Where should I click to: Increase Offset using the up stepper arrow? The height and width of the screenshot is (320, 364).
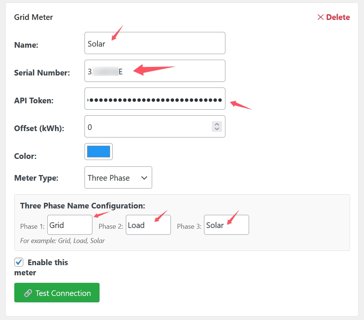click(x=217, y=124)
